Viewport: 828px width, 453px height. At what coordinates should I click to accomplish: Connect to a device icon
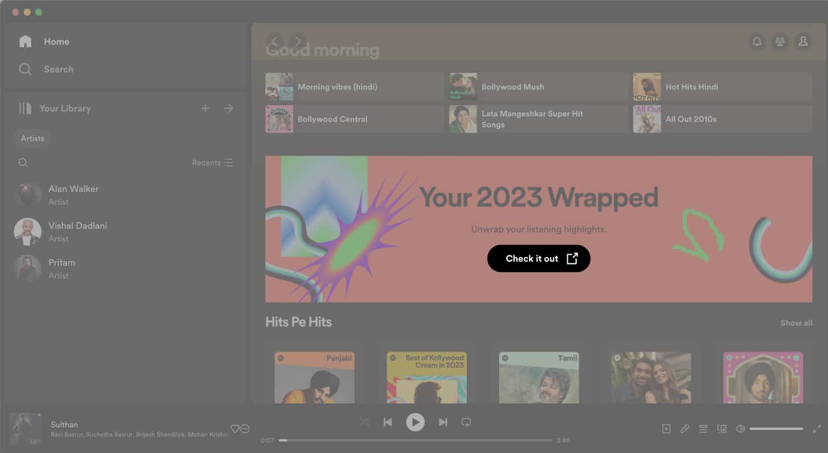point(722,429)
